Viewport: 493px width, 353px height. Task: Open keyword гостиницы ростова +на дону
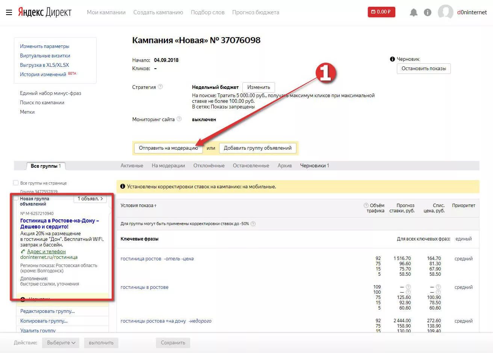tap(153, 321)
